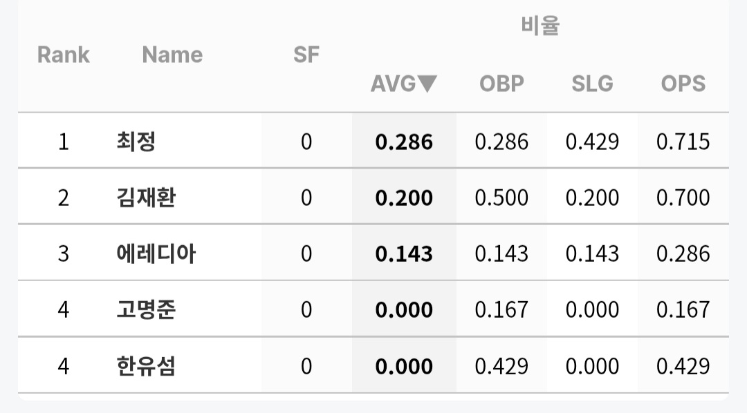Click 고명준's OBP value 0.167
Screen dimensions: 747x413
501,309
